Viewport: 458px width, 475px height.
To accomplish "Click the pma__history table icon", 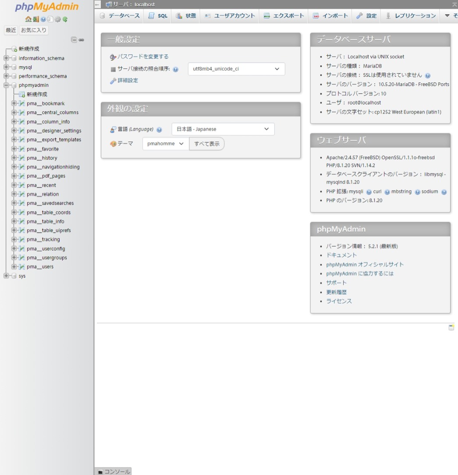I will coord(21,158).
